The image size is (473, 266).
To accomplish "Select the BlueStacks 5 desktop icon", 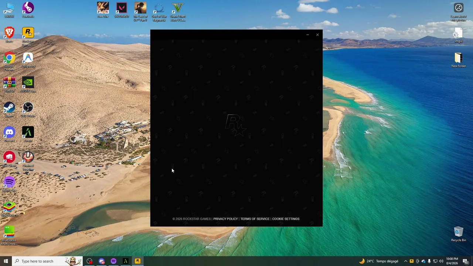I will 9,209.
